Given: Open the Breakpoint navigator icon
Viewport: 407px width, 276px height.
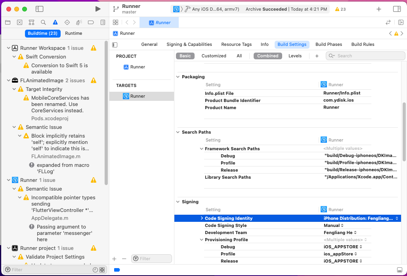Looking at the screenshot, I should 91,23.
